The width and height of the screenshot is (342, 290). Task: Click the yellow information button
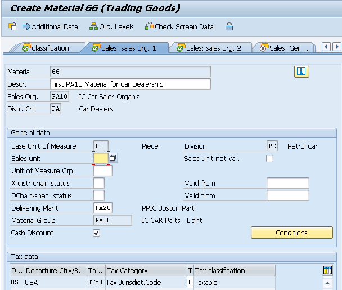301,72
